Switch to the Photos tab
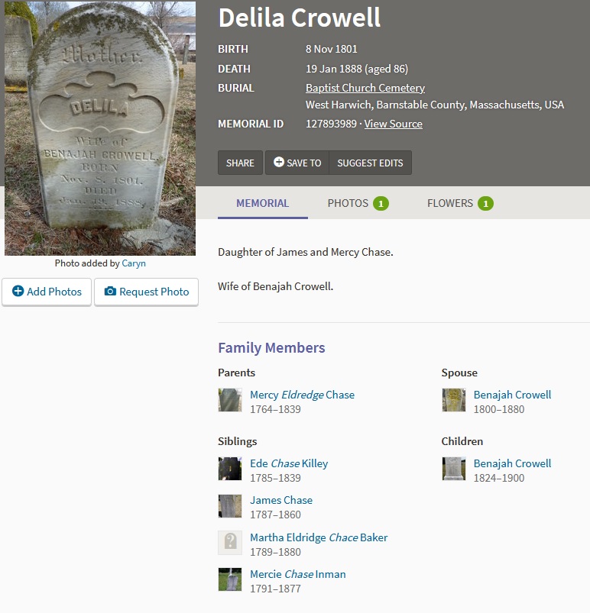This screenshot has height=613, width=590. pos(358,203)
